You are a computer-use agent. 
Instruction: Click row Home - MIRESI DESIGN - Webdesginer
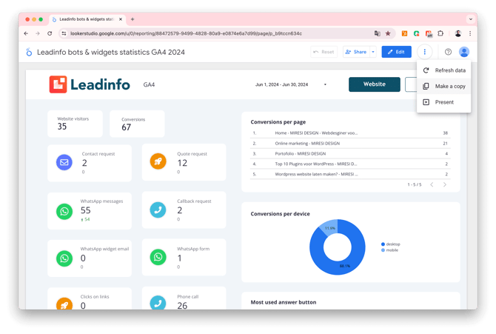point(350,133)
